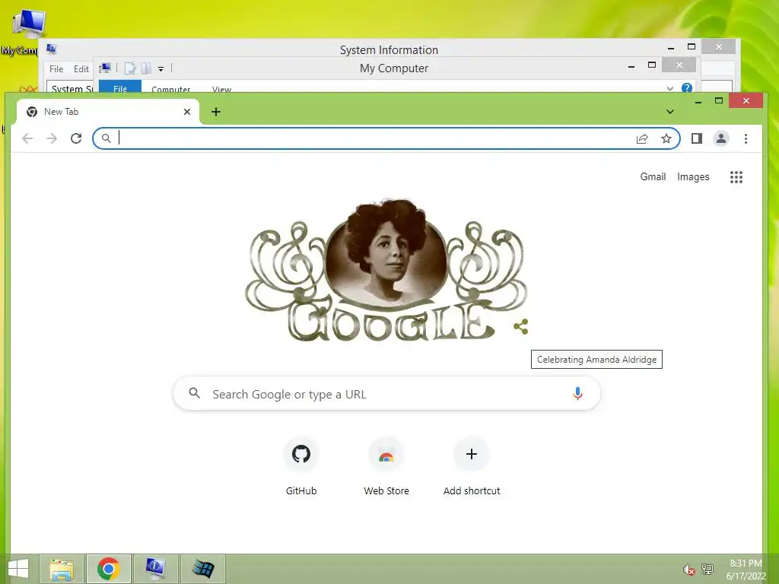Image resolution: width=779 pixels, height=584 pixels.
Task: Open File Explorer from the taskbar
Action: [62, 569]
